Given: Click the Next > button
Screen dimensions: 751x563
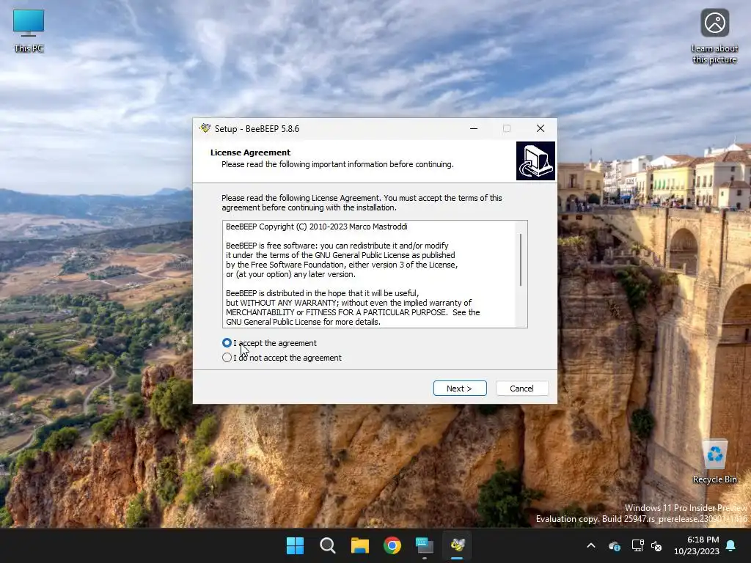Looking at the screenshot, I should click(x=460, y=389).
